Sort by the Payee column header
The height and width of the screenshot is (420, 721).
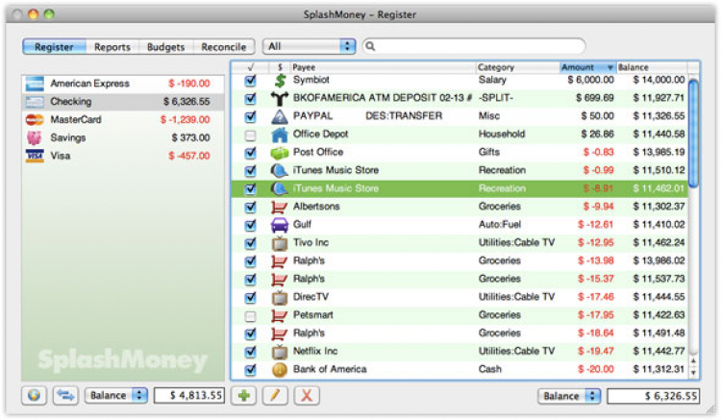tap(383, 67)
